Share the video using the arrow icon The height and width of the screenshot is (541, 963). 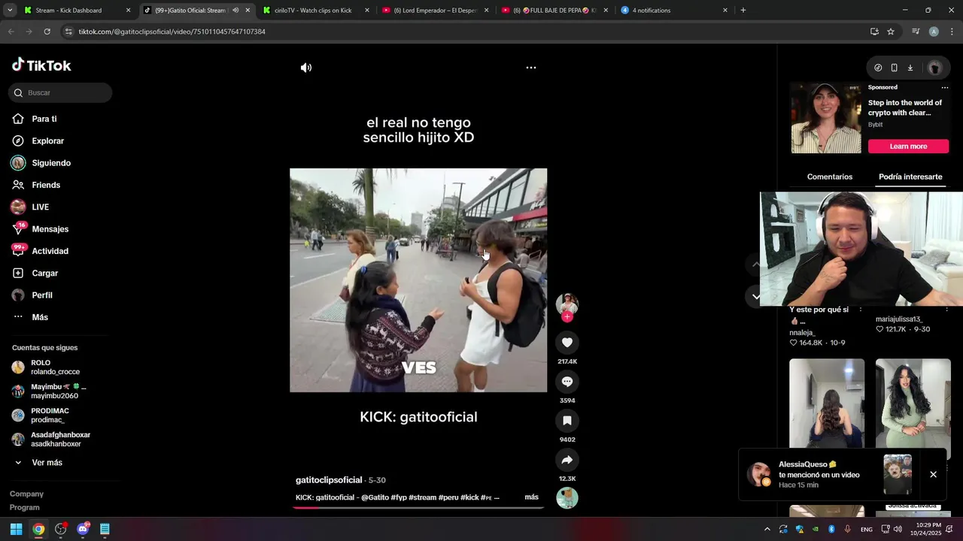[567, 460]
